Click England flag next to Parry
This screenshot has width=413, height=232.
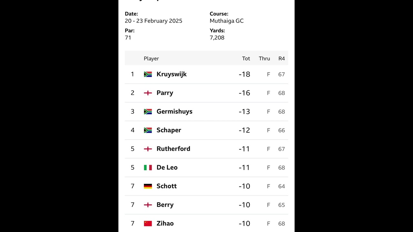pyautogui.click(x=148, y=93)
